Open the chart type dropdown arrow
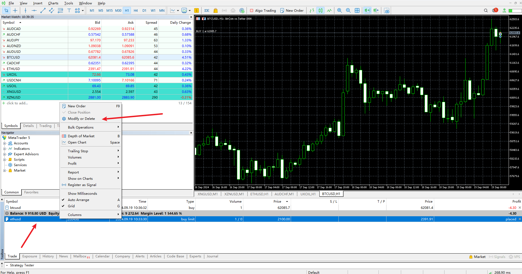This screenshot has height=274, width=522. point(178,11)
